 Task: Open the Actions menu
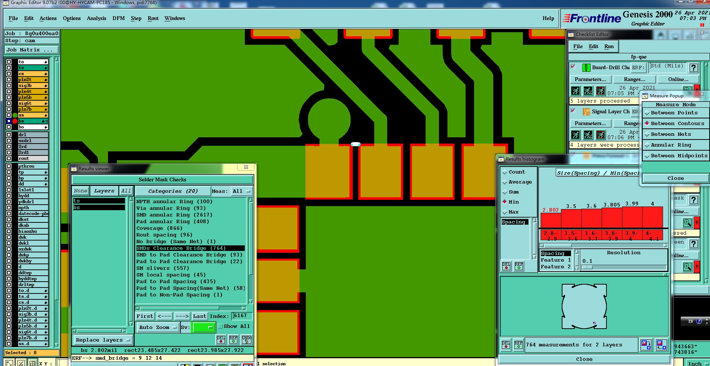[x=48, y=19]
